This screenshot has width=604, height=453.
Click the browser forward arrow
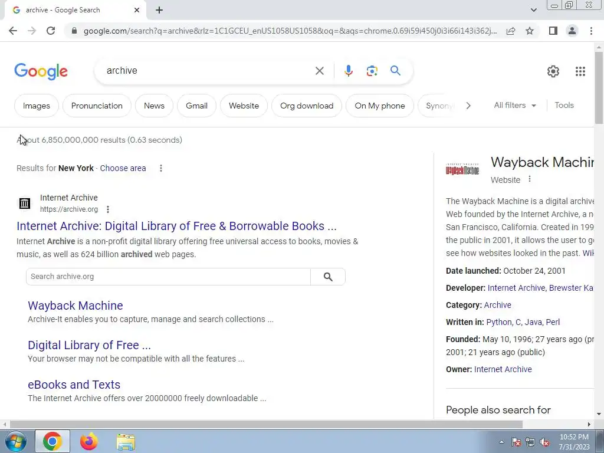coord(32,31)
